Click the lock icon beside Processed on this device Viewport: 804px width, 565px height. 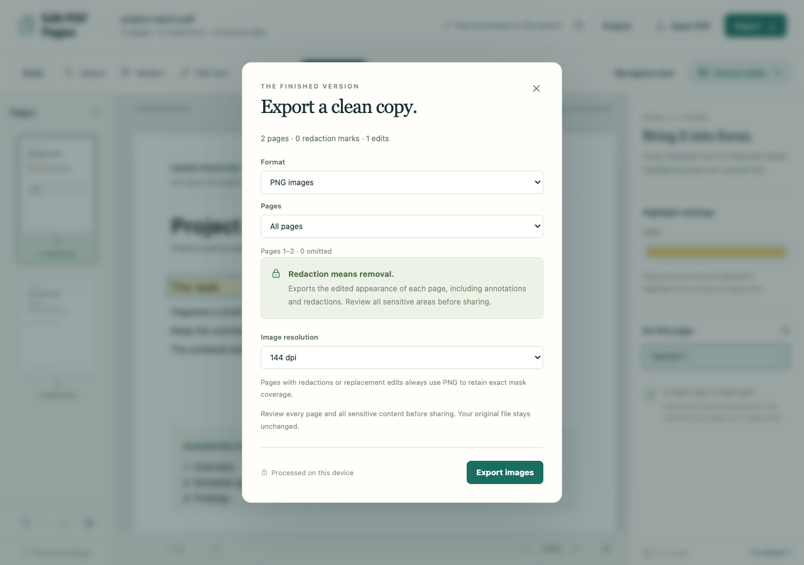264,473
